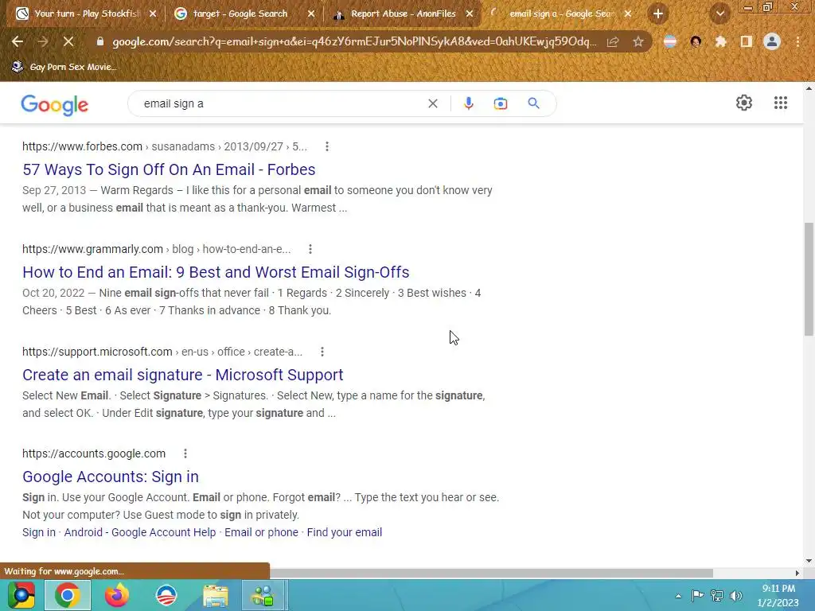Click the magnifier search button
Viewport: 815px width, 611px height.
533,103
